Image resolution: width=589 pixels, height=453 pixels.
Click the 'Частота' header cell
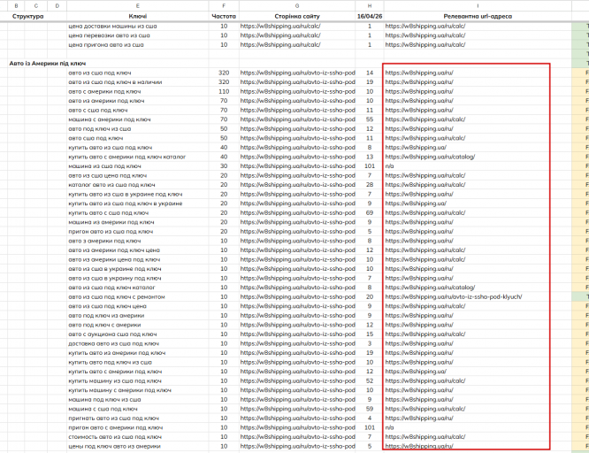[224, 16]
